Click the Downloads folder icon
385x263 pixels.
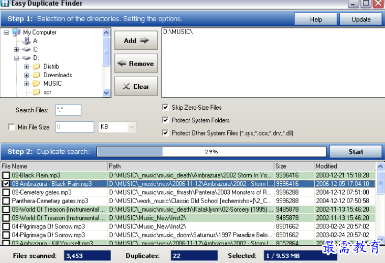tap(36, 75)
